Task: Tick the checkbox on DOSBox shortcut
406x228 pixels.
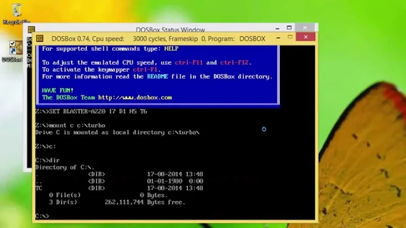Action: click(12, 43)
